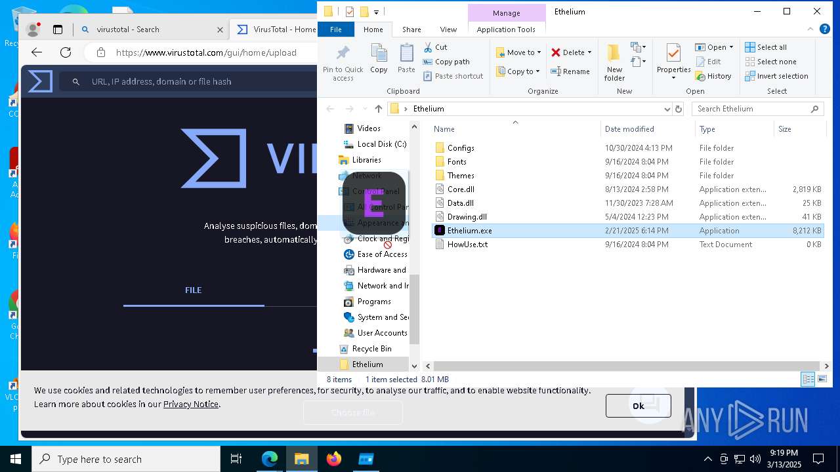Click the Search Ethelium field
The height and width of the screenshot is (472, 840).
coord(757,109)
